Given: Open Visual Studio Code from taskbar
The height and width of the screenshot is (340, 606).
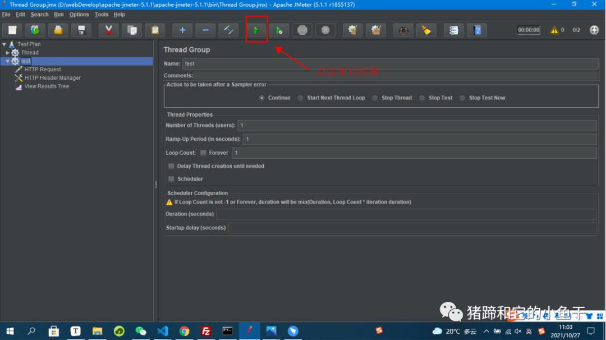Looking at the screenshot, I should tap(163, 331).
